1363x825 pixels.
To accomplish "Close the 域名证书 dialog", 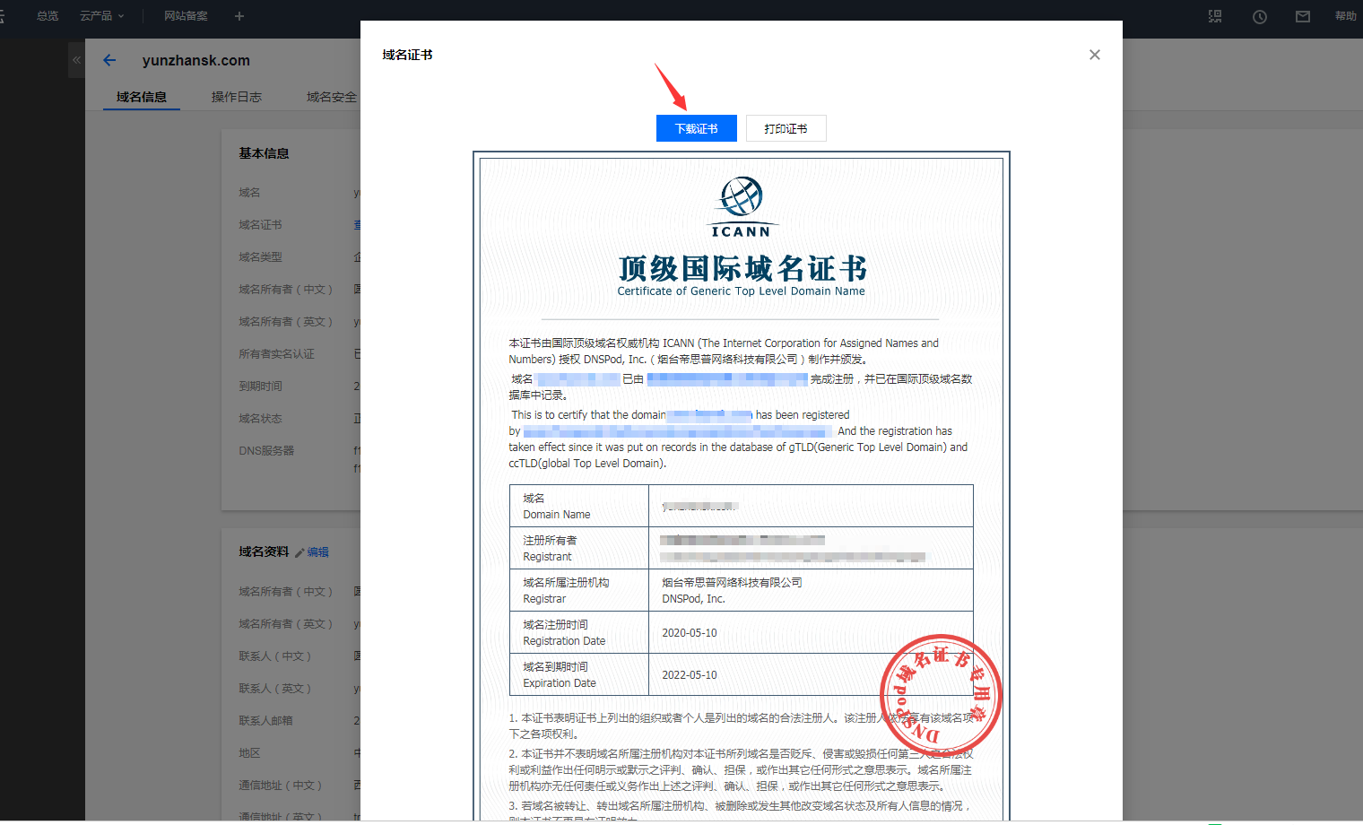I will pos(1094,55).
